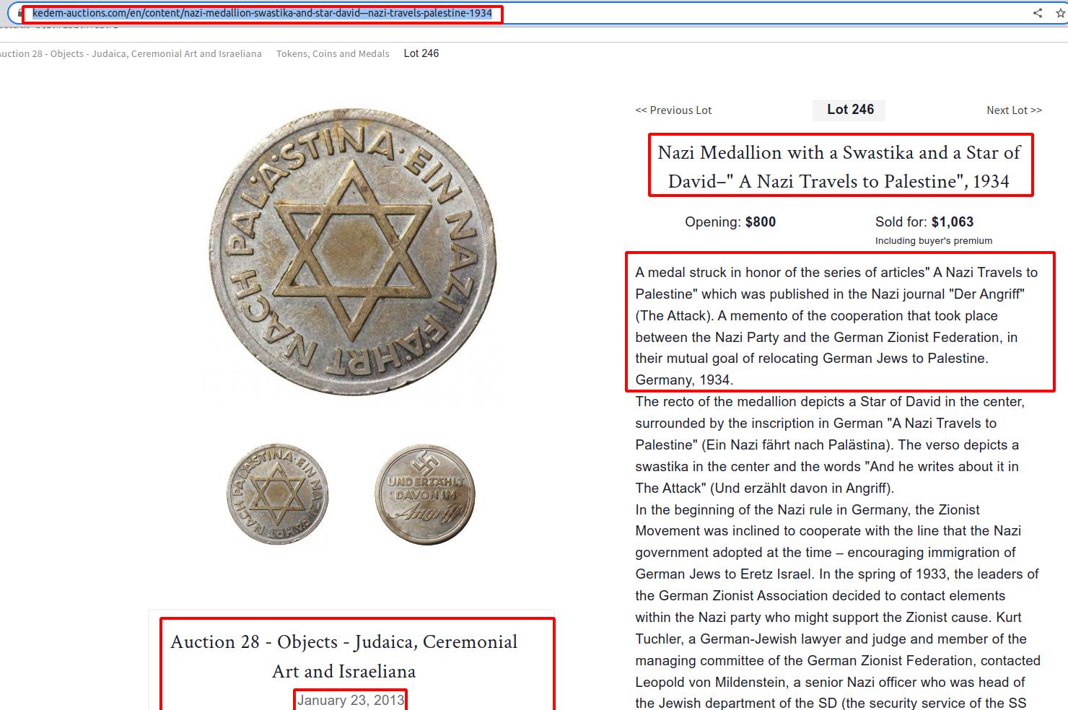1068x710 pixels.
Task: Click the January 23, 2013 auction date
Action: pos(351,701)
